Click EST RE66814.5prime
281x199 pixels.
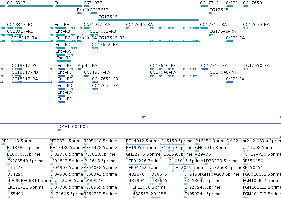point(38,181)
